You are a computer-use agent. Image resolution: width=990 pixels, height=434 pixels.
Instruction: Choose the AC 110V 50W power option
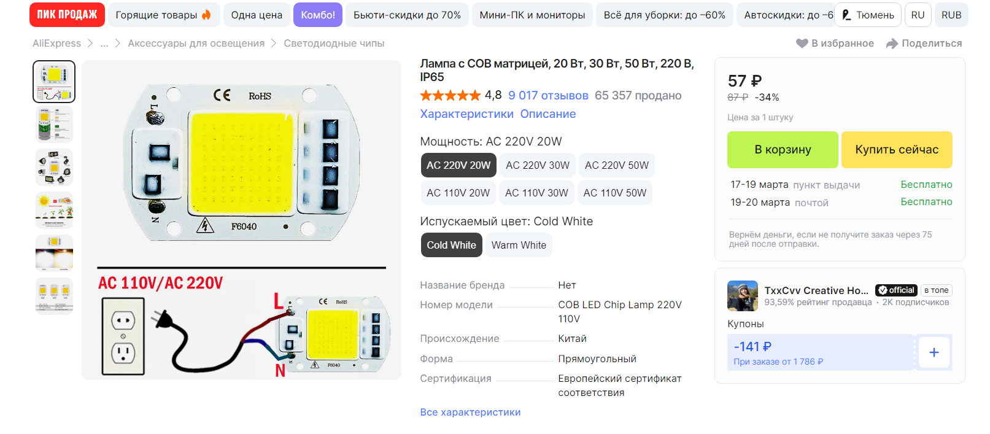click(615, 193)
